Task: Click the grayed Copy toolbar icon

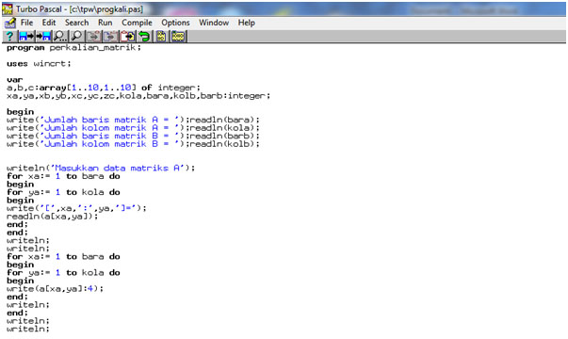Action: pyautogui.click(x=110, y=36)
